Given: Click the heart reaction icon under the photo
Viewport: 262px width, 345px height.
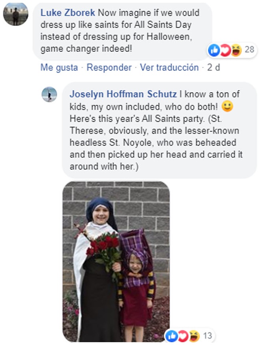Looking at the screenshot, I should (183, 336).
